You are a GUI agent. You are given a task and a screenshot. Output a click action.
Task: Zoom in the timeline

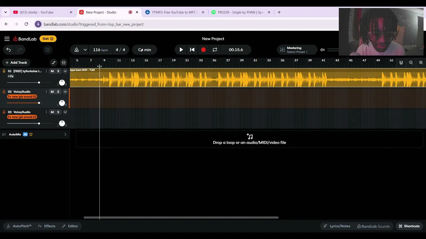click(x=421, y=62)
